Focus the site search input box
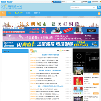 tap(81, 7)
